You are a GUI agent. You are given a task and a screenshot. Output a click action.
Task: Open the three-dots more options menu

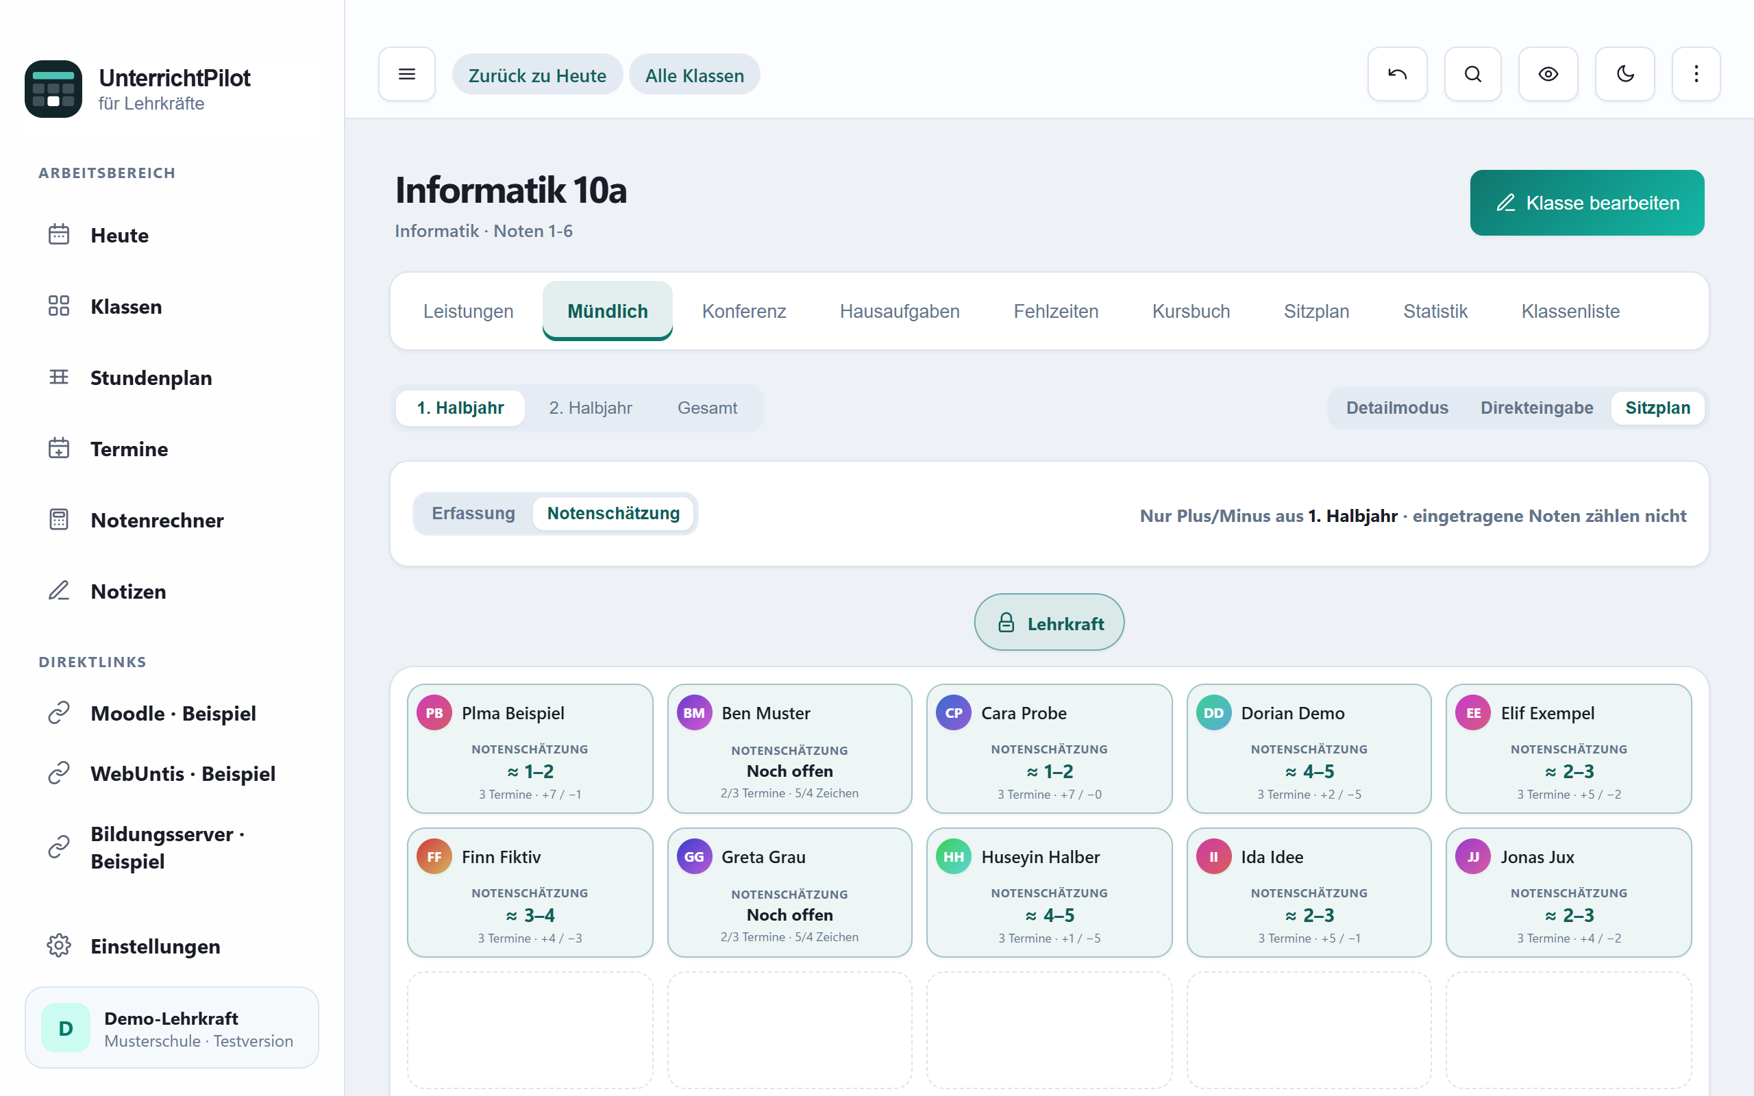[1696, 74]
